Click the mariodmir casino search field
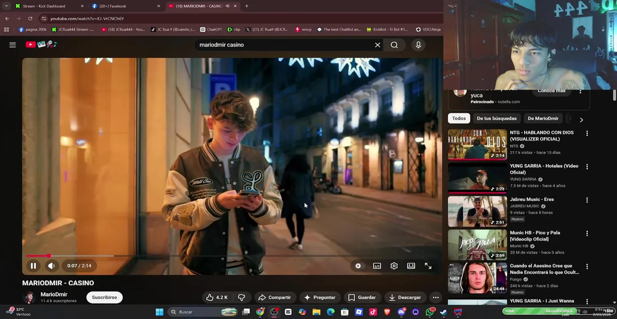 point(284,45)
